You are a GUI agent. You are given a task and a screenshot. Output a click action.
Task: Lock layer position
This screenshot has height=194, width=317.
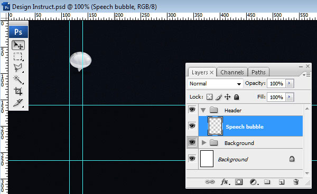click(227, 97)
